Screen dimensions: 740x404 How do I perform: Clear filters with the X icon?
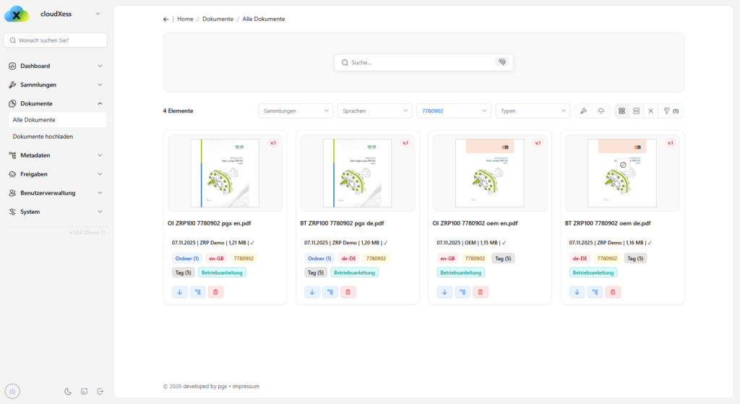pyautogui.click(x=651, y=111)
